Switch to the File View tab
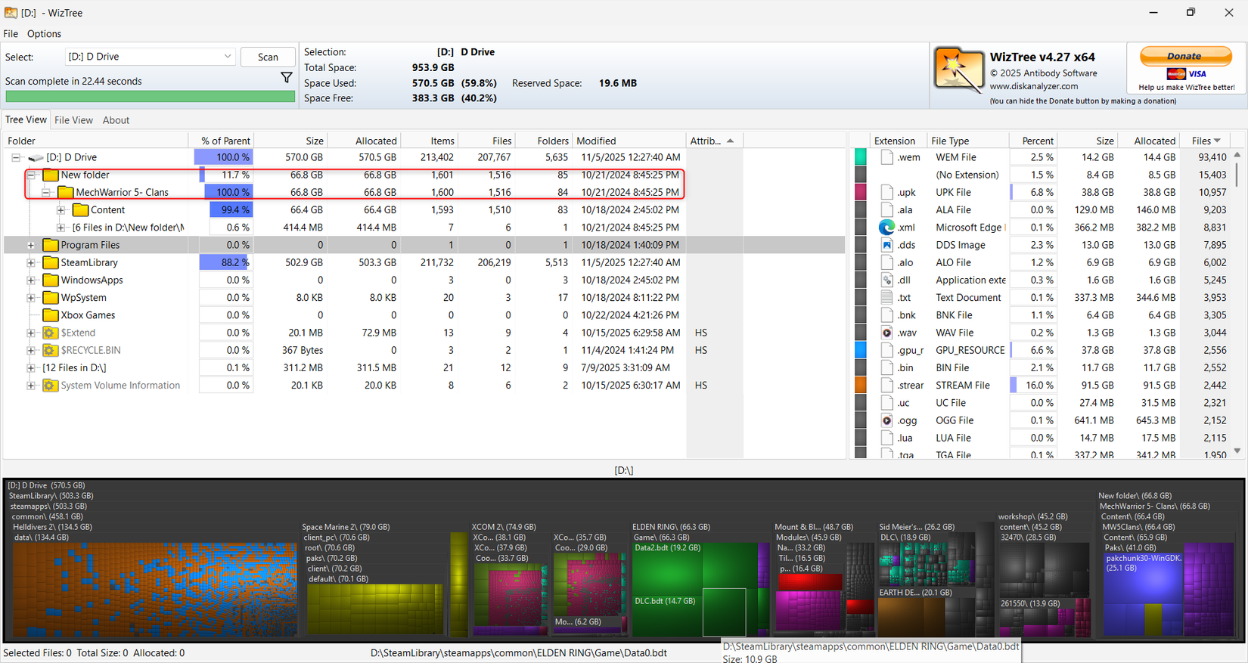Image resolution: width=1248 pixels, height=663 pixels. [73, 120]
